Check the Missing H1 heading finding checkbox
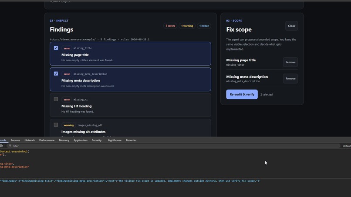The height and width of the screenshot is (197, 351). click(x=56, y=99)
